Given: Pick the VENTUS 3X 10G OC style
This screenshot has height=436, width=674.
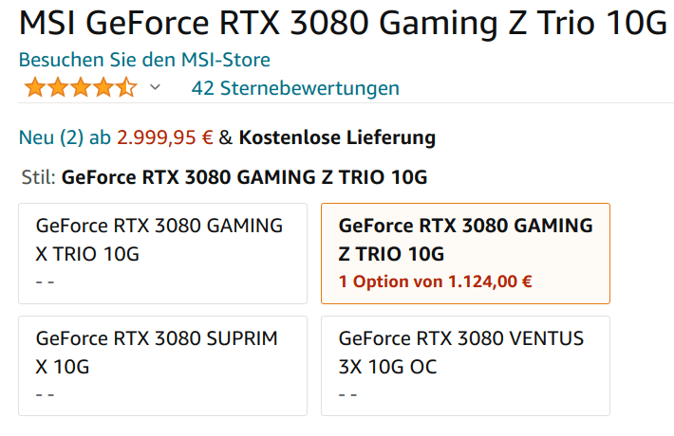Looking at the screenshot, I should coord(465,365).
